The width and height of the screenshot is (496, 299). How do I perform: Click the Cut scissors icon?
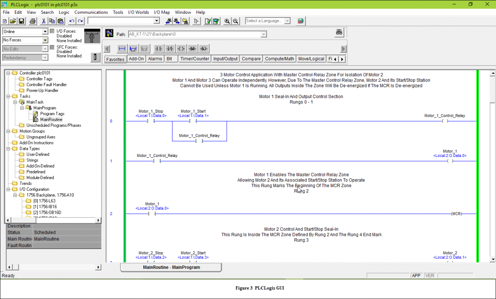click(43, 21)
